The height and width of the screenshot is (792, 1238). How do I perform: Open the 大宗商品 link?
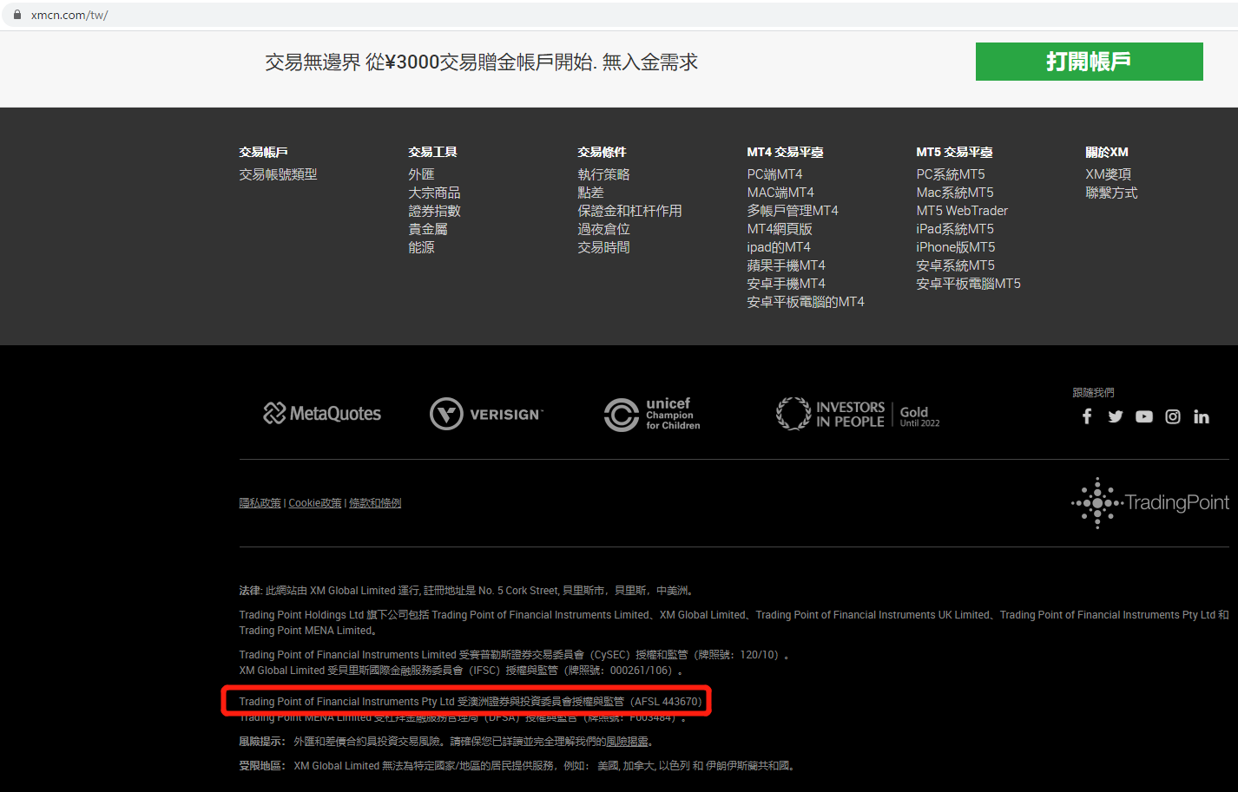pos(434,193)
